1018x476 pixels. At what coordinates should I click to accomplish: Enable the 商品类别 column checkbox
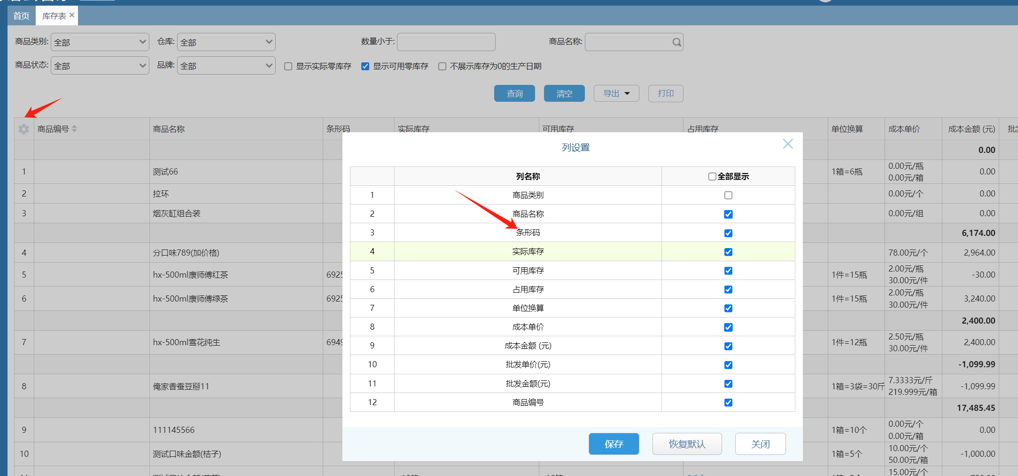[x=728, y=195]
